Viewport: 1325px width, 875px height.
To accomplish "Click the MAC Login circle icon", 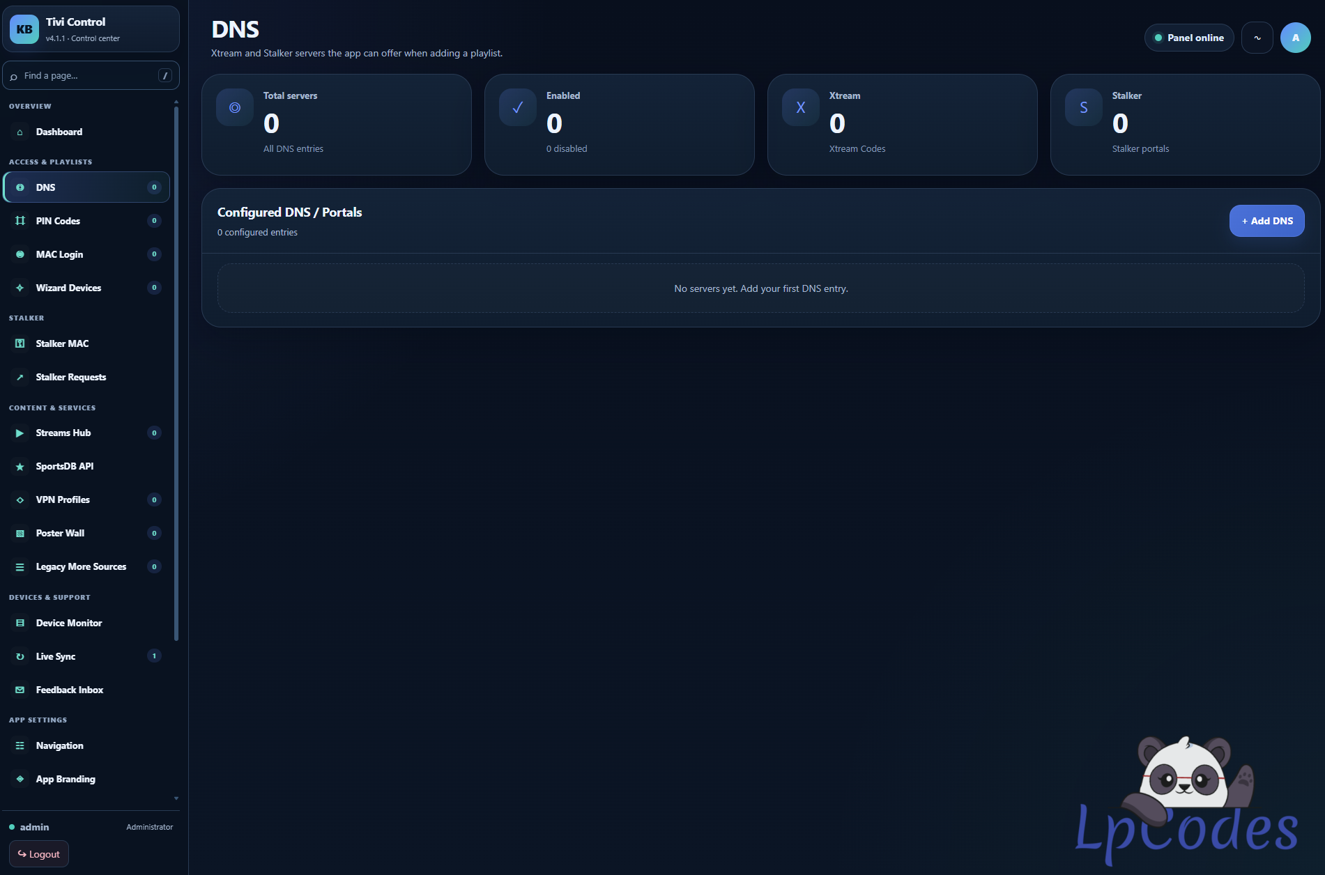I will coord(20,254).
